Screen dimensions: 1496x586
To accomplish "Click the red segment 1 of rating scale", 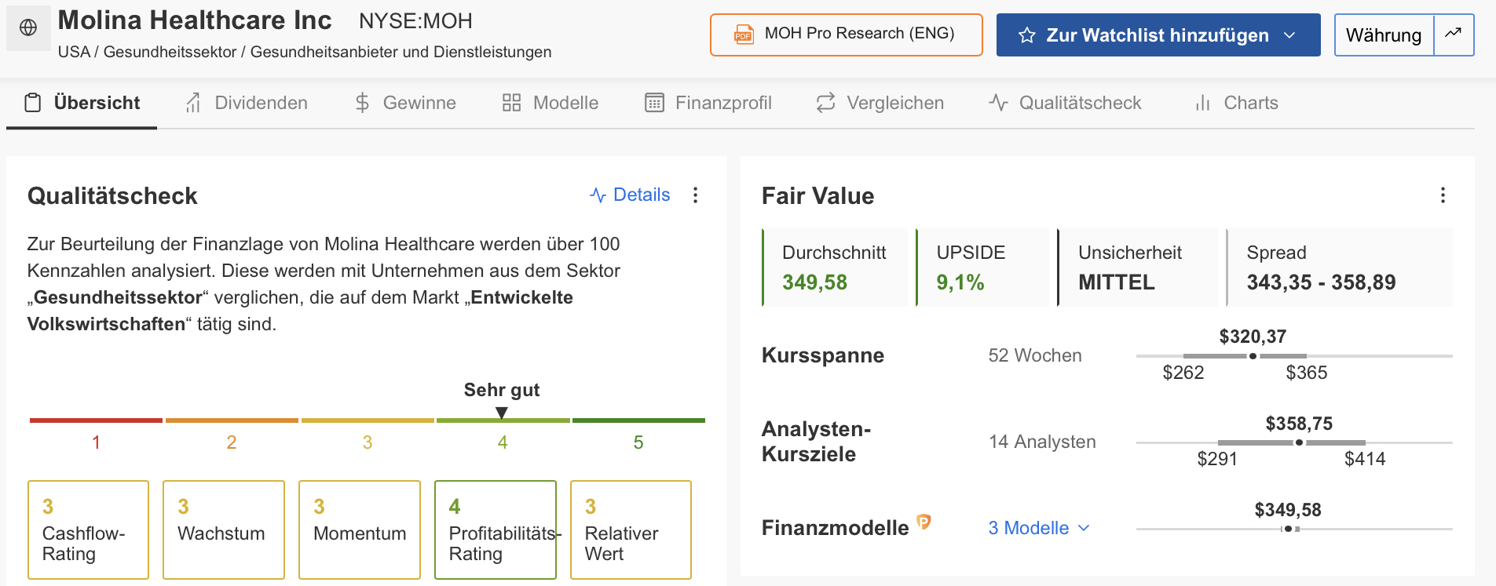I will pos(96,420).
